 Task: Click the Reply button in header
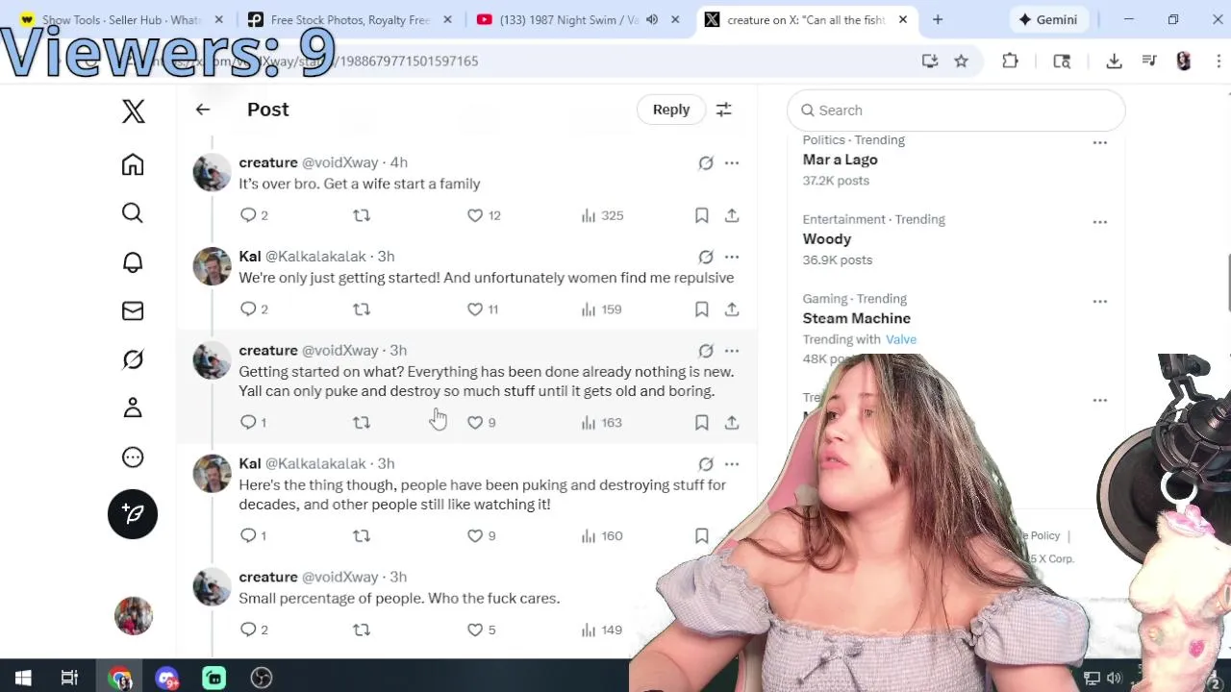coord(671,110)
